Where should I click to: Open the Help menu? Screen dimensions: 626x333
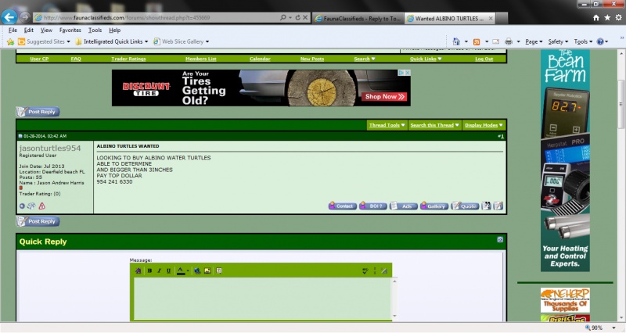(114, 30)
